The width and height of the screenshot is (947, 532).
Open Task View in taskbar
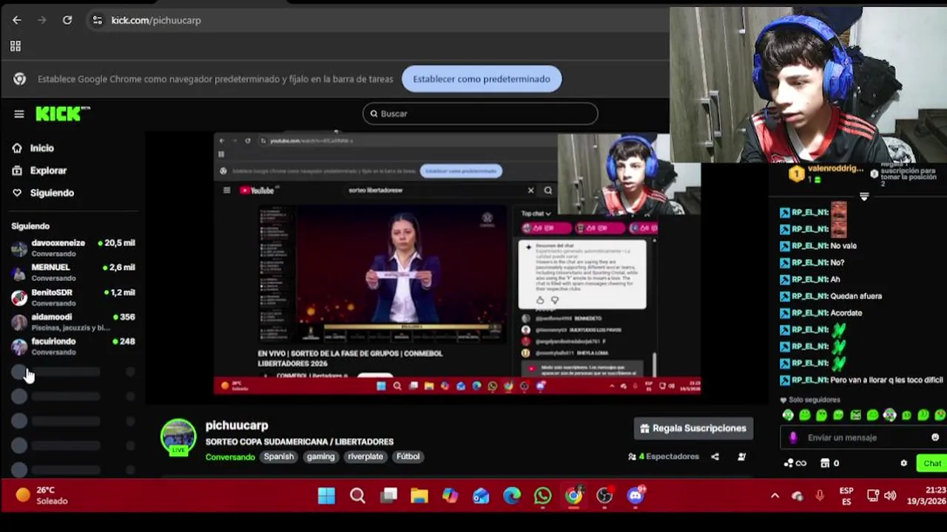[388, 496]
